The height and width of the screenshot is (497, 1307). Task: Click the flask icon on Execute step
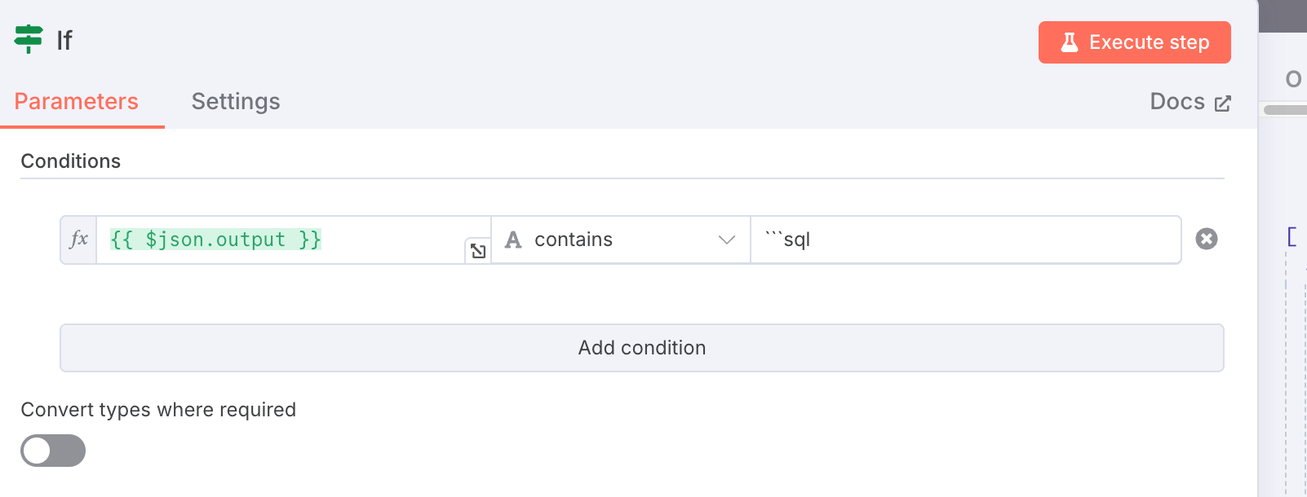click(x=1069, y=42)
